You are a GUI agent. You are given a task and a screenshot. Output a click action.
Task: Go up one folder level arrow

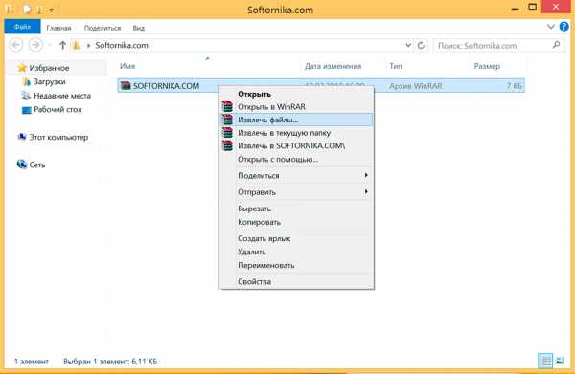pos(62,45)
